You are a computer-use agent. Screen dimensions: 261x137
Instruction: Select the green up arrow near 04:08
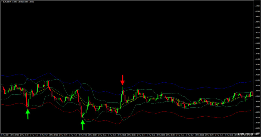click(x=28, y=114)
